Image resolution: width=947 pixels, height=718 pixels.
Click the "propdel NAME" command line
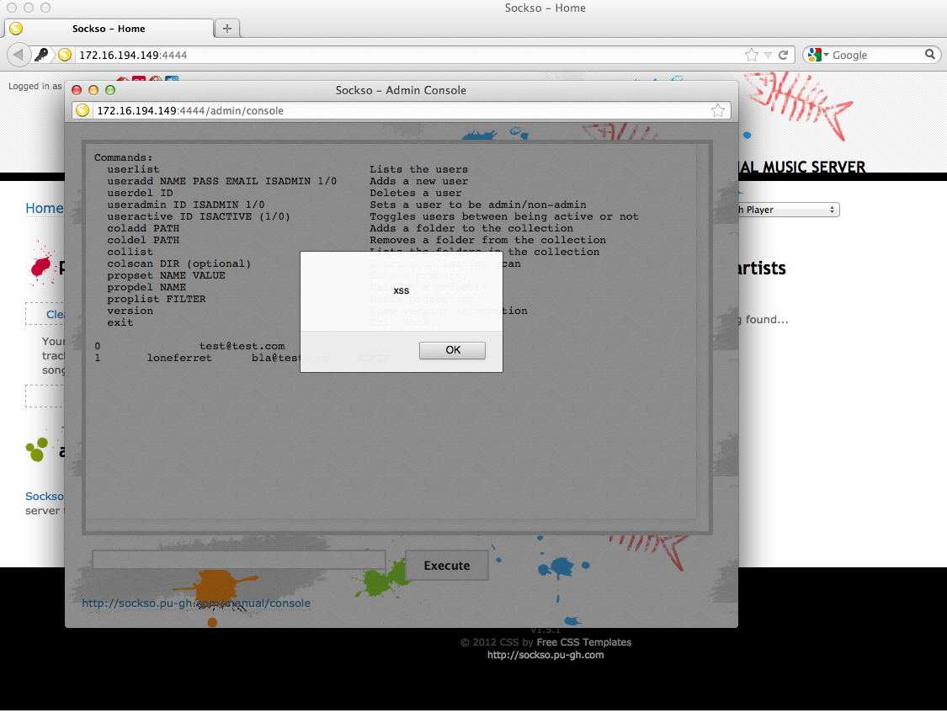pyautogui.click(x=146, y=287)
